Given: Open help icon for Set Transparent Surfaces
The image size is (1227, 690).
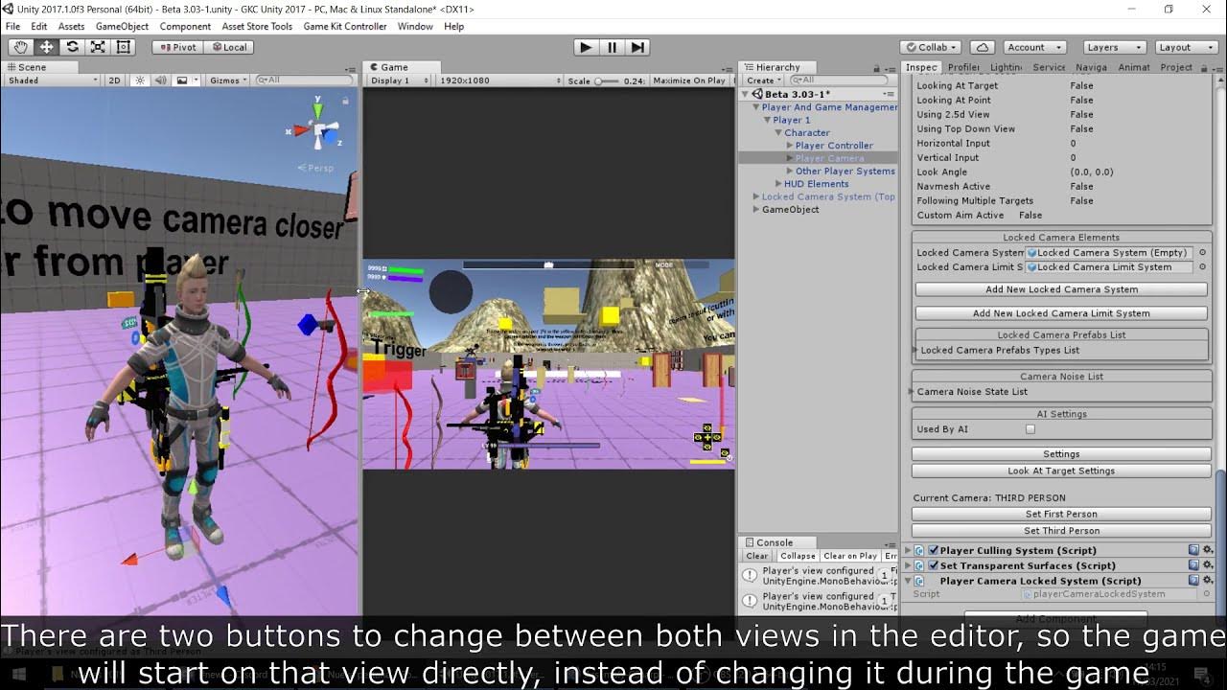Looking at the screenshot, I should [1193, 565].
